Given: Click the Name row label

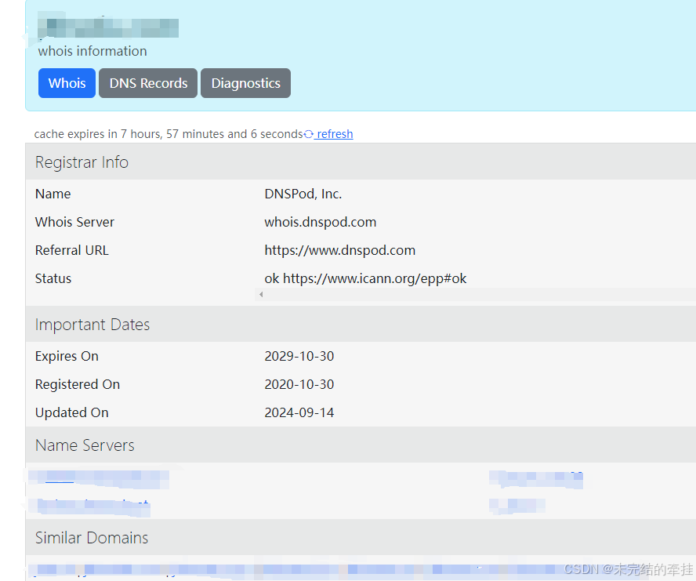Looking at the screenshot, I should click(53, 194).
